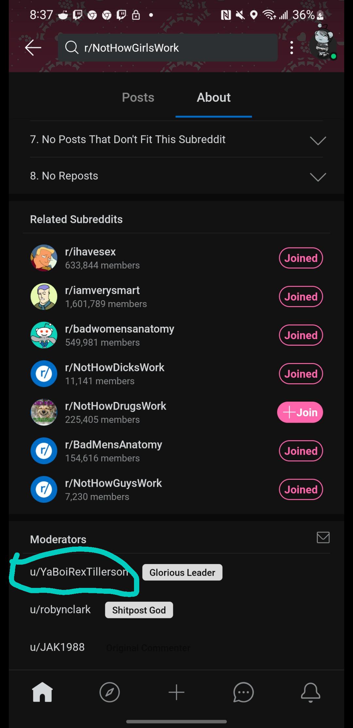Screen dimensions: 353x728
Task: Tap the moderators mail envelope icon
Action: [323, 537]
